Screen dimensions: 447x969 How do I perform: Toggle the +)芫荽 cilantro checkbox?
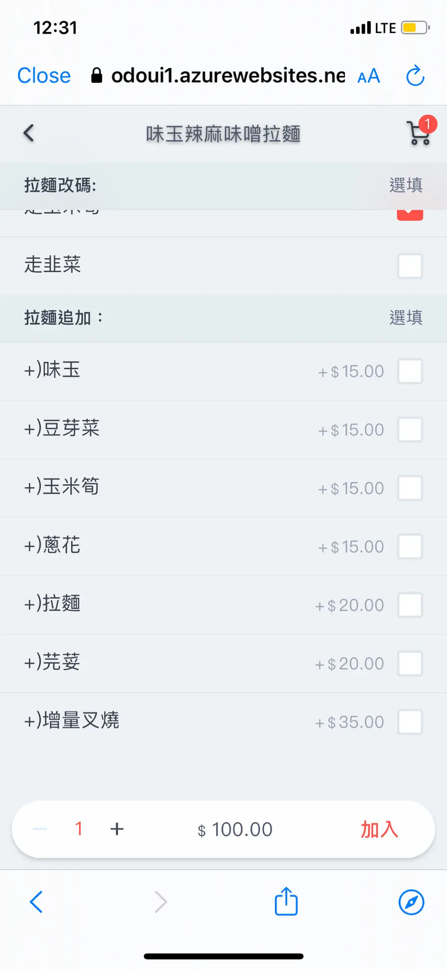coord(410,663)
